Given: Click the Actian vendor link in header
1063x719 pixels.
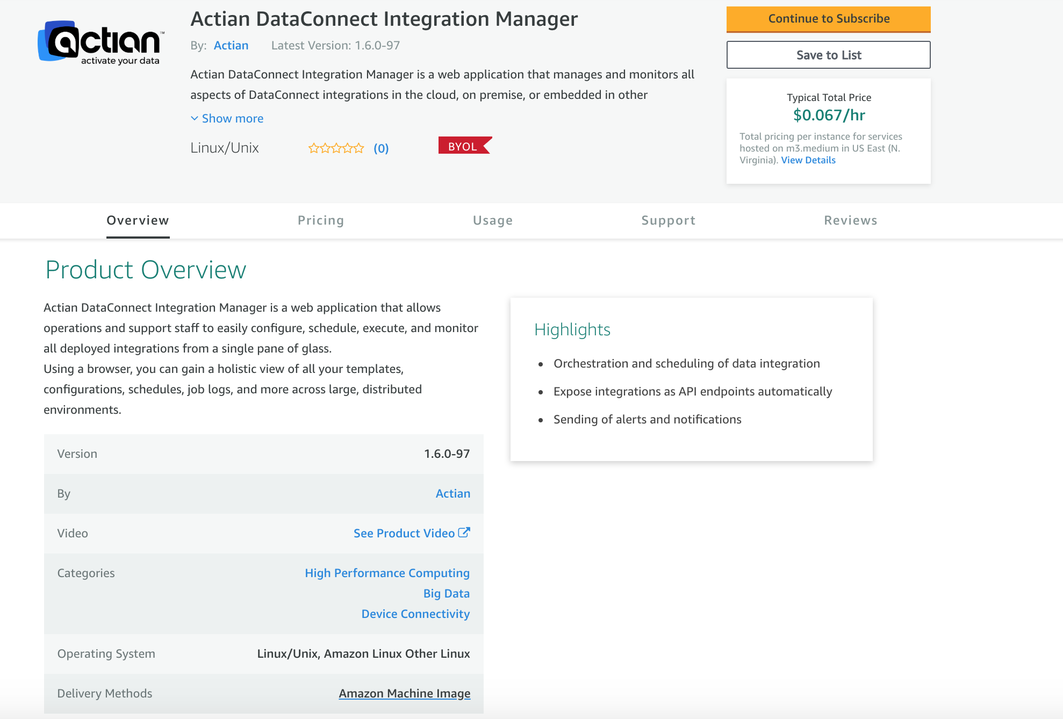Looking at the screenshot, I should coord(231,46).
